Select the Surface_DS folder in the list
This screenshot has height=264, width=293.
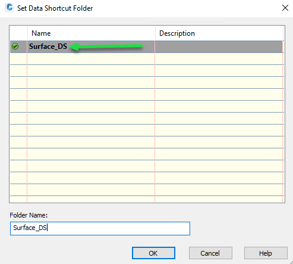pos(48,46)
